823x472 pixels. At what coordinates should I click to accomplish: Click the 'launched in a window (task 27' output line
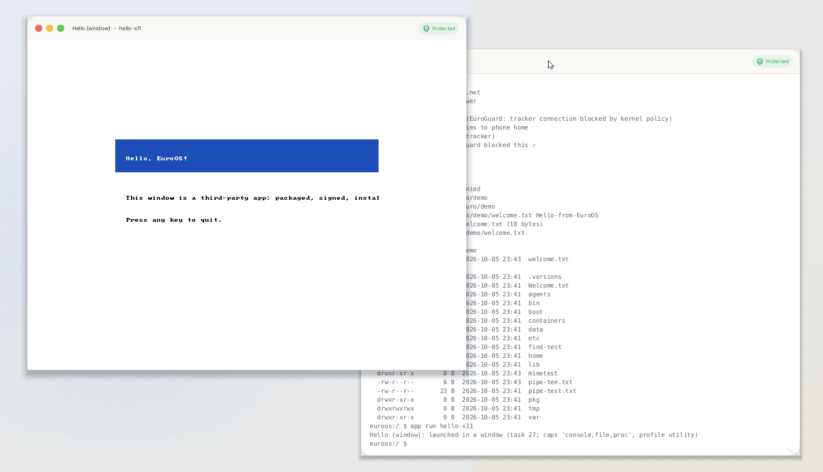click(x=534, y=435)
